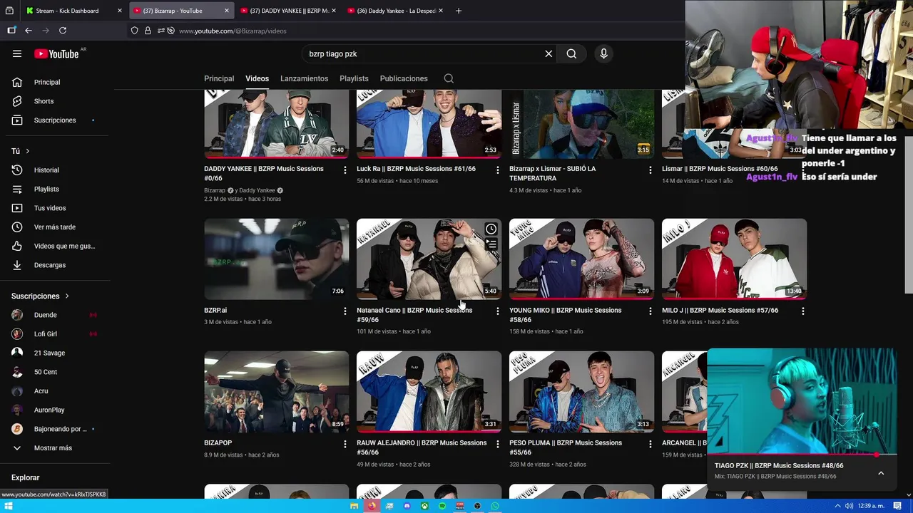Activate voice search microphone
913x513 pixels.
coord(603,53)
